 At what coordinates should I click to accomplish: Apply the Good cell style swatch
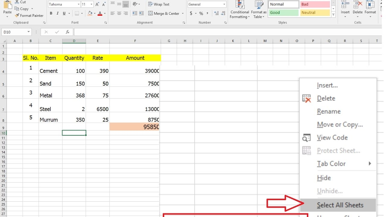pyautogui.click(x=283, y=13)
